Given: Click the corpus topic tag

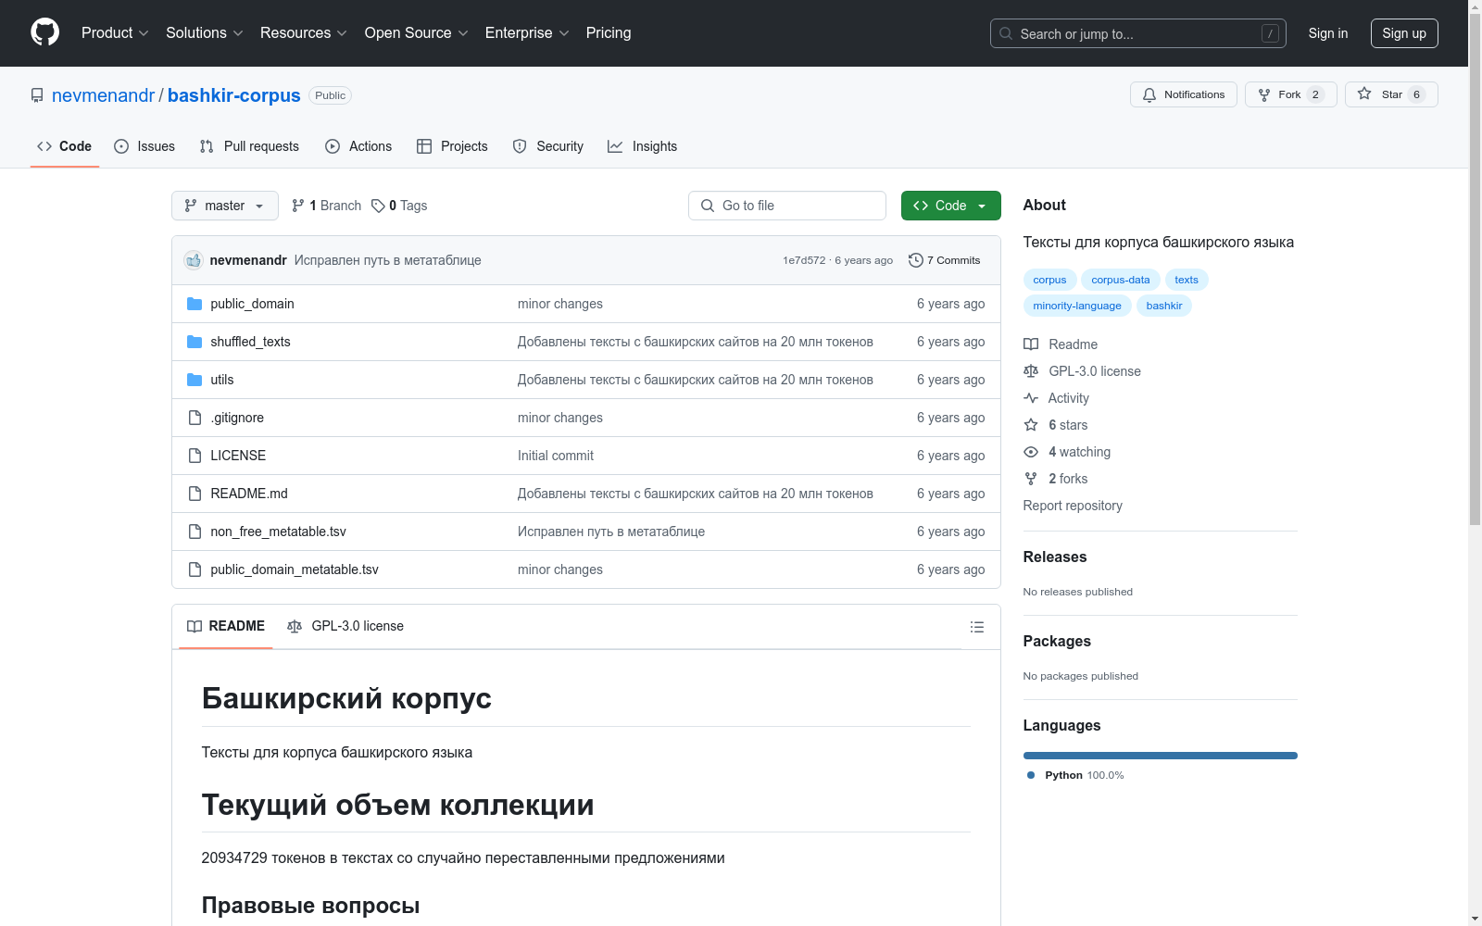Looking at the screenshot, I should [x=1049, y=280].
